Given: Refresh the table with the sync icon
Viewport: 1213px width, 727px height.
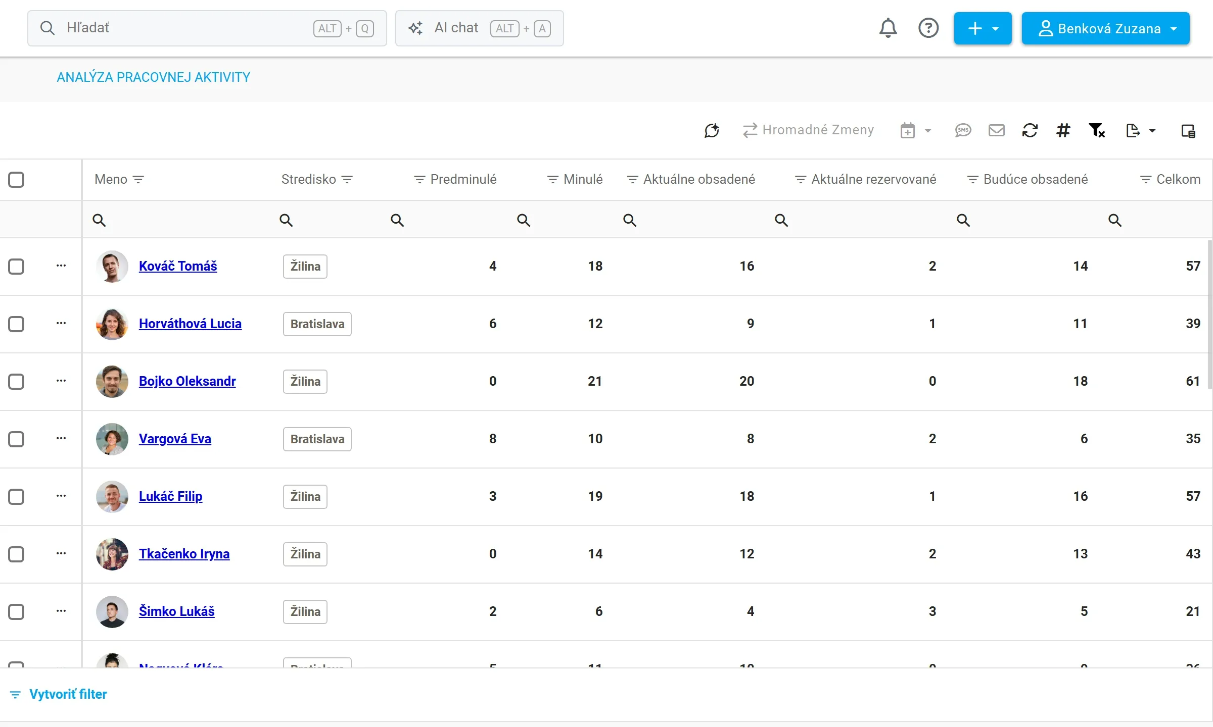Looking at the screenshot, I should point(1030,131).
